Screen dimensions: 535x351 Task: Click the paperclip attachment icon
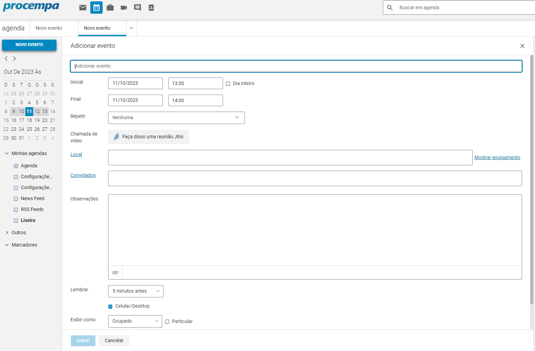(x=115, y=272)
